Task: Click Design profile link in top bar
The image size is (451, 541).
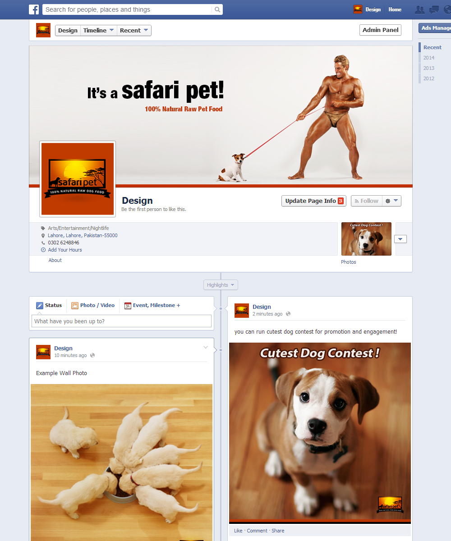Action: (373, 9)
